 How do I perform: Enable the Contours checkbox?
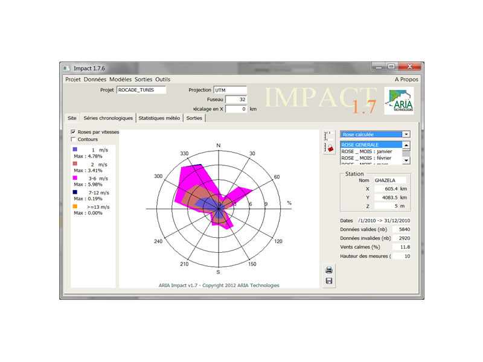[x=73, y=139]
